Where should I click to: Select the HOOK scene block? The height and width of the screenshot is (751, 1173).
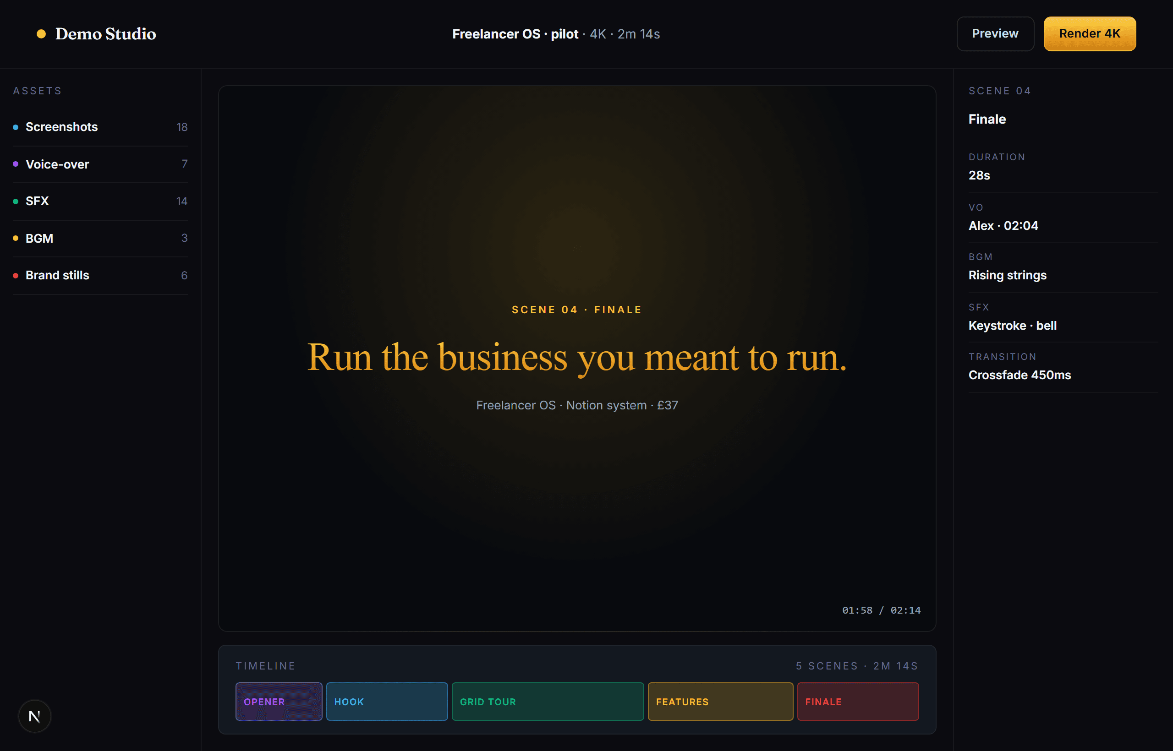(386, 701)
